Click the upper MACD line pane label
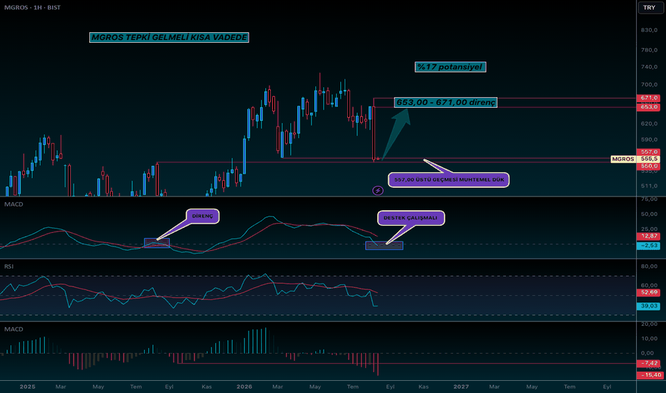 click(14, 204)
